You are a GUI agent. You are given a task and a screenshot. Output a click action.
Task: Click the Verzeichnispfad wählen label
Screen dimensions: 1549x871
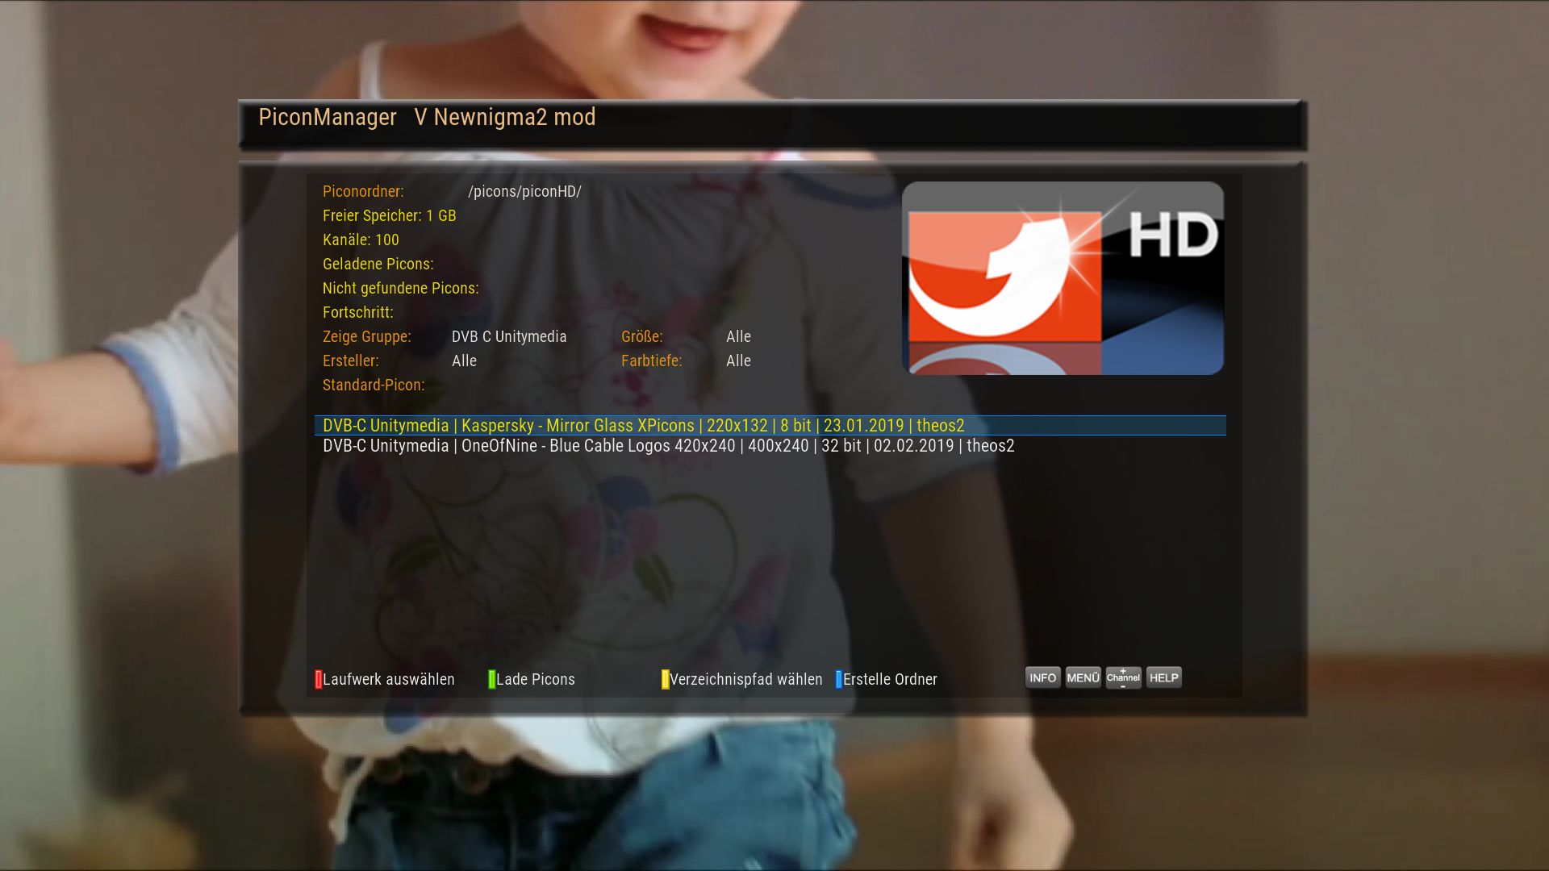(746, 679)
